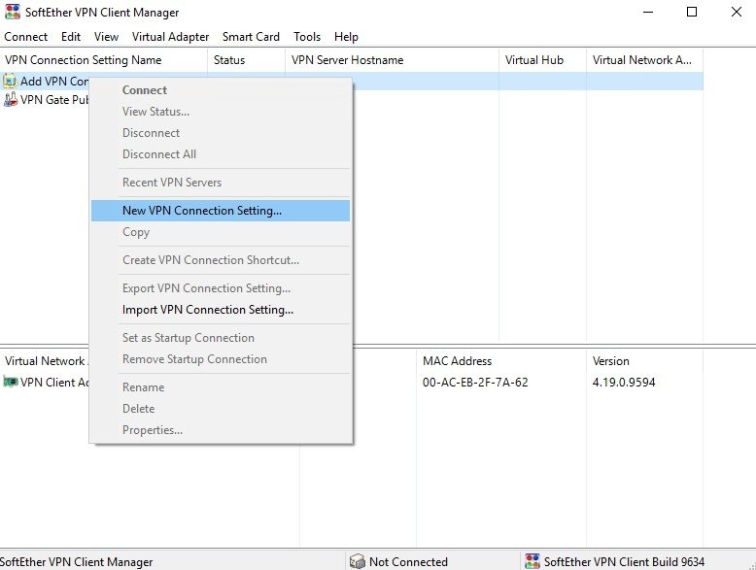Open the View menu
Screen dimensions: 756x570
click(x=106, y=37)
